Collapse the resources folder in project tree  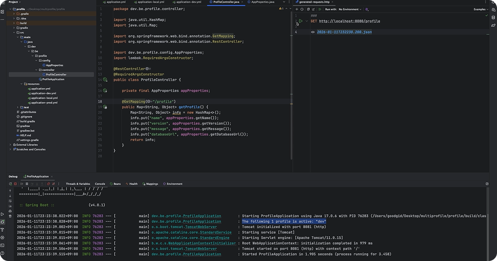pyautogui.click(x=21, y=84)
